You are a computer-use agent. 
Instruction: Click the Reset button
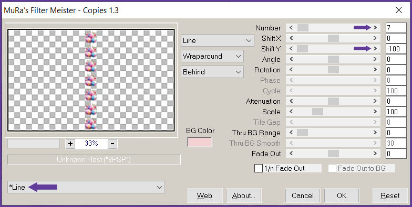coord(390,195)
